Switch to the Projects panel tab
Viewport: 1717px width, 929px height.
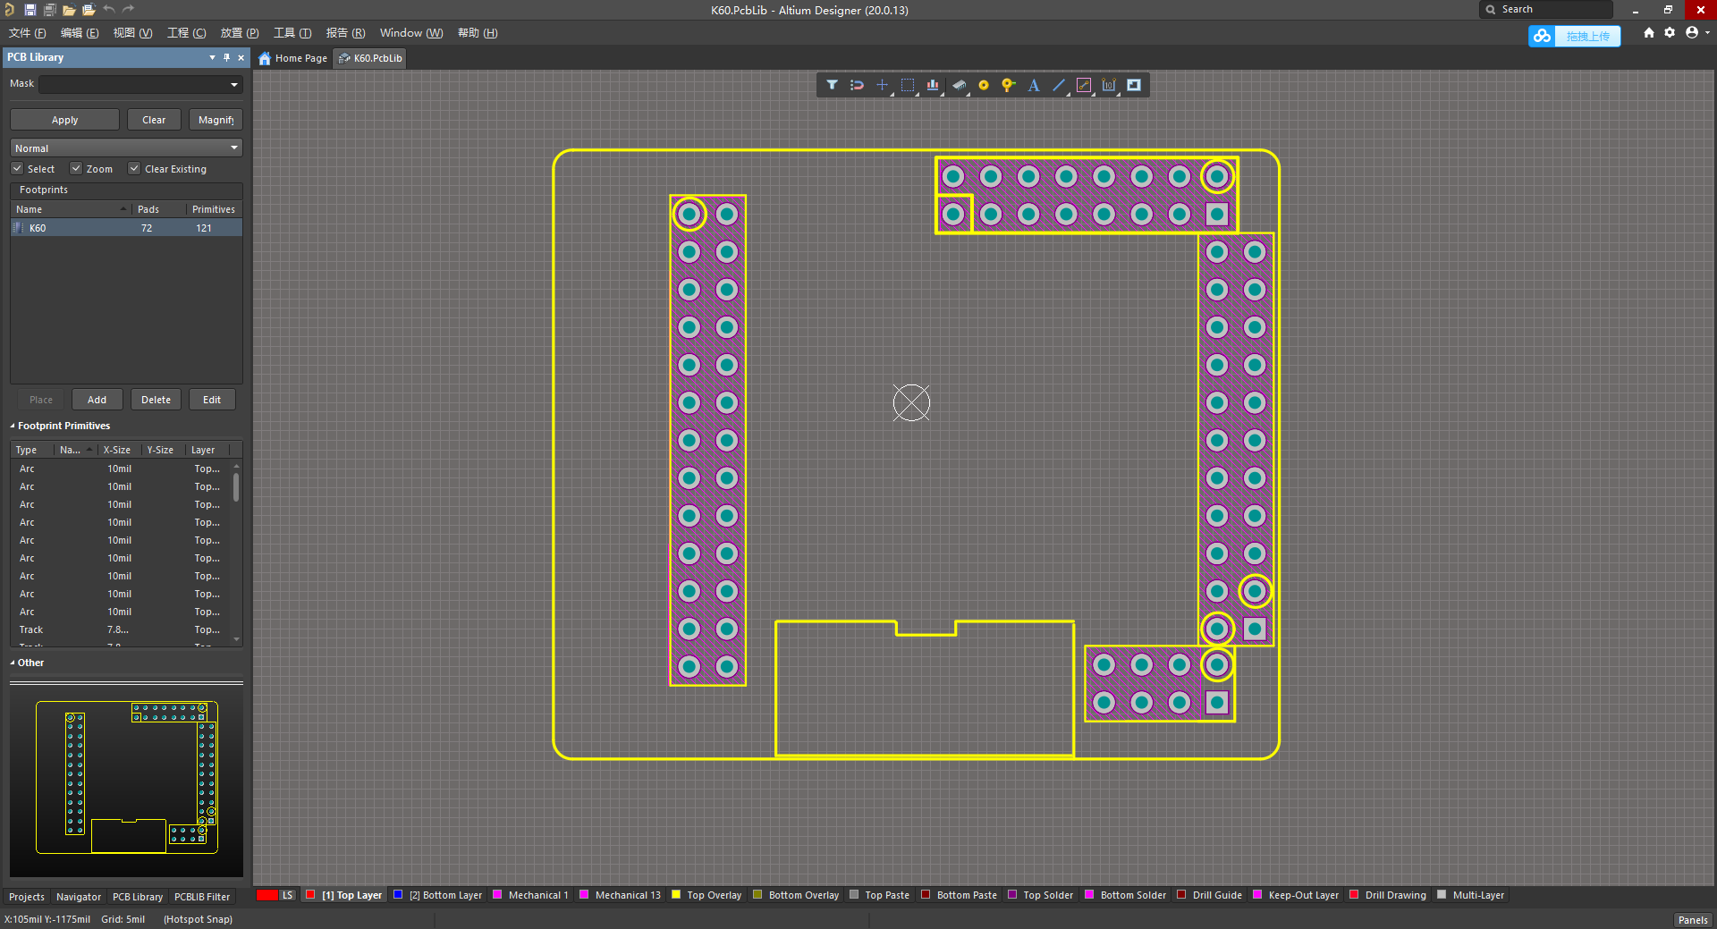[x=27, y=897]
